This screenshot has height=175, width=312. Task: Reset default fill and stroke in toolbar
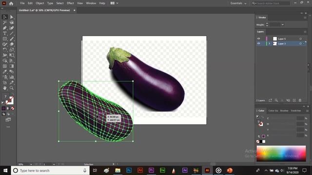(3, 103)
